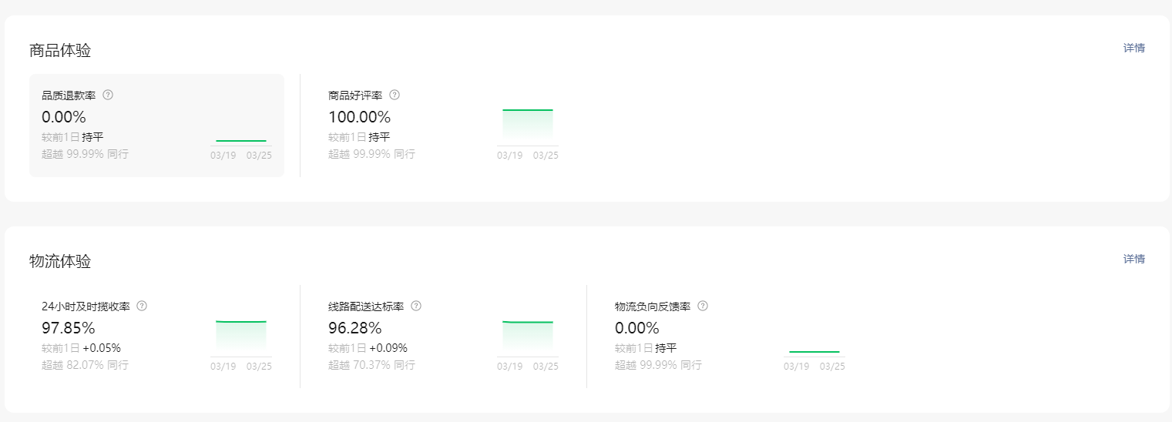Click the 线路配送达标率 trend chart
Image resolution: width=1172 pixels, height=422 pixels.
click(x=528, y=337)
